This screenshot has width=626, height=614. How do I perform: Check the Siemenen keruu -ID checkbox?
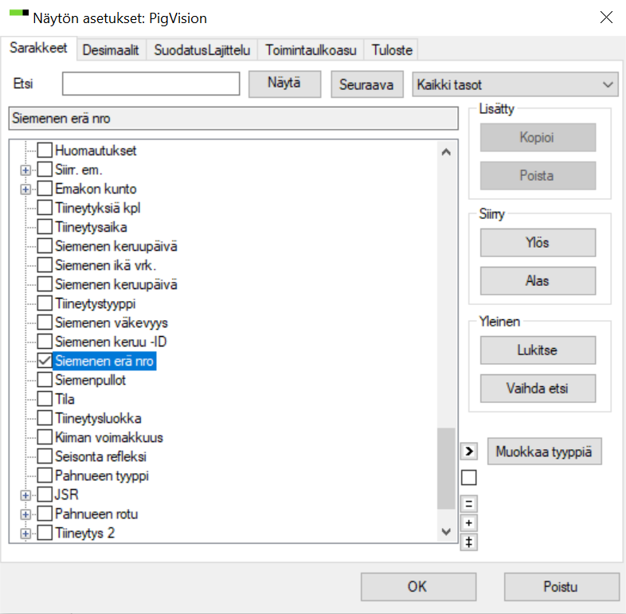coord(45,342)
